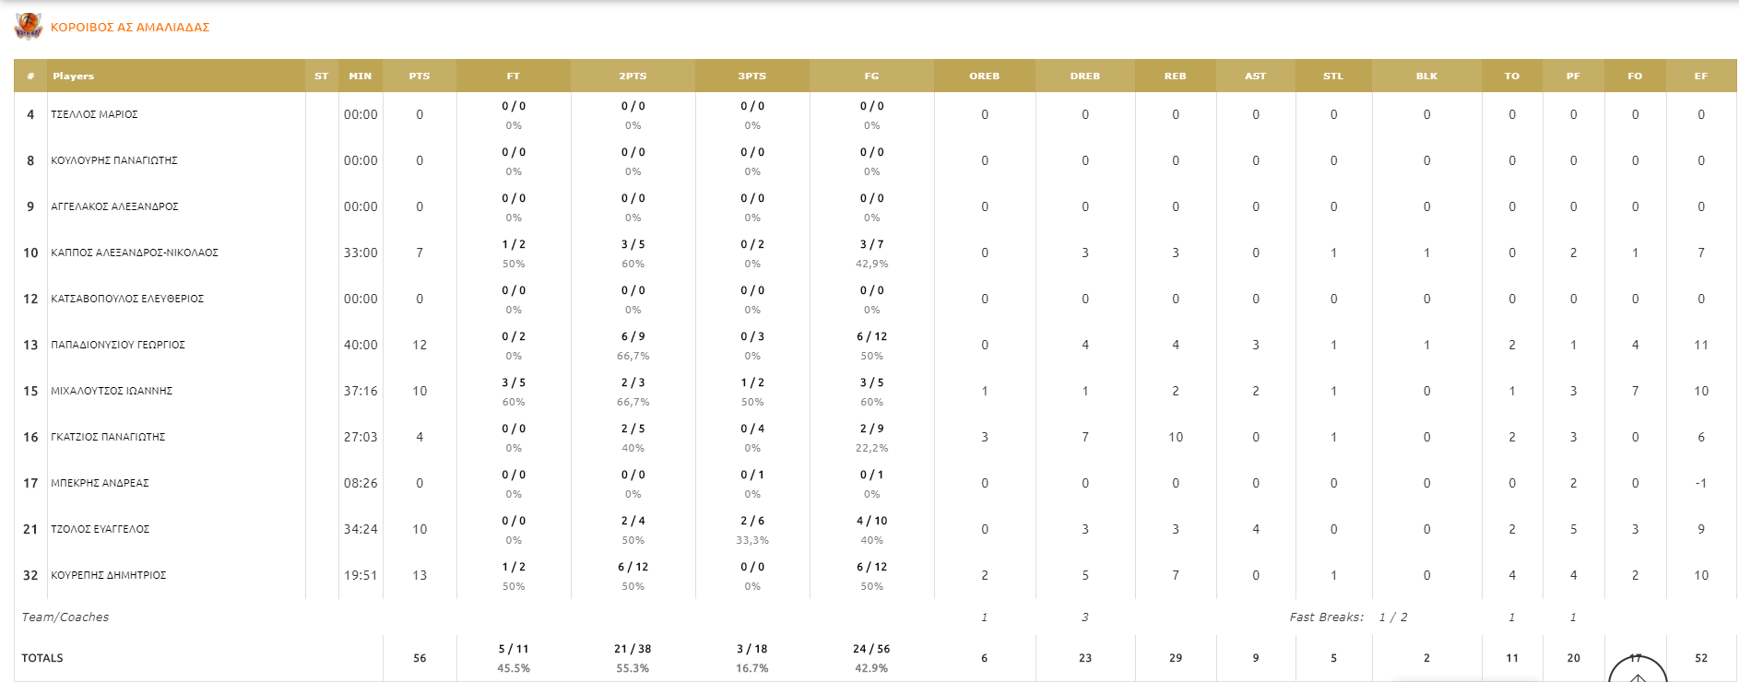The height and width of the screenshot is (682, 1739).
Task: Click player ΚΟΥΡΕΠΗΣ ΔΗΜΗΤΡΙΟΣ
Action: (x=109, y=575)
